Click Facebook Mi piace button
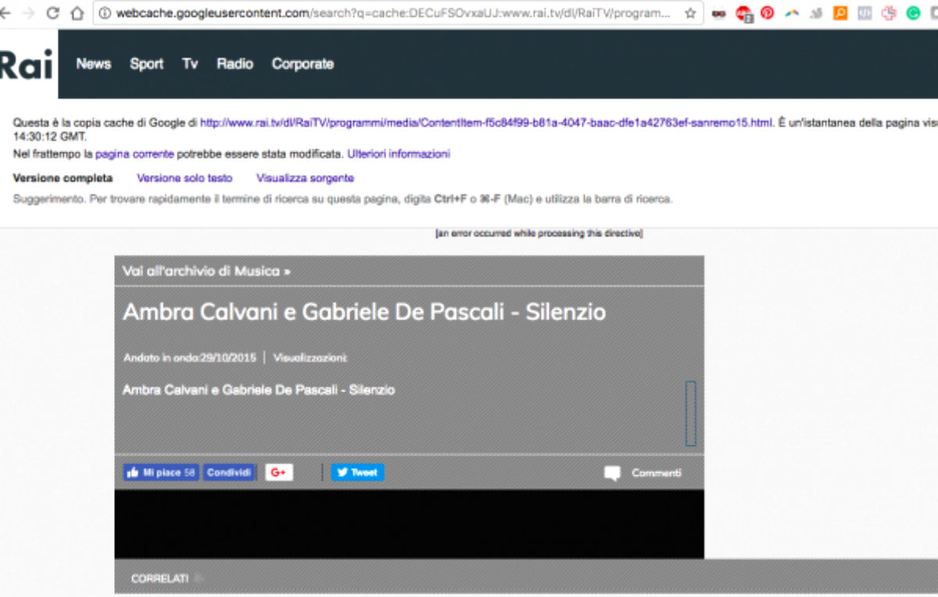Image resolution: width=938 pixels, height=597 pixels. [160, 473]
